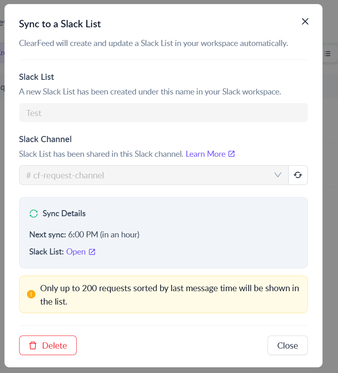
Task: Open the Slack List link
Action: (x=76, y=252)
